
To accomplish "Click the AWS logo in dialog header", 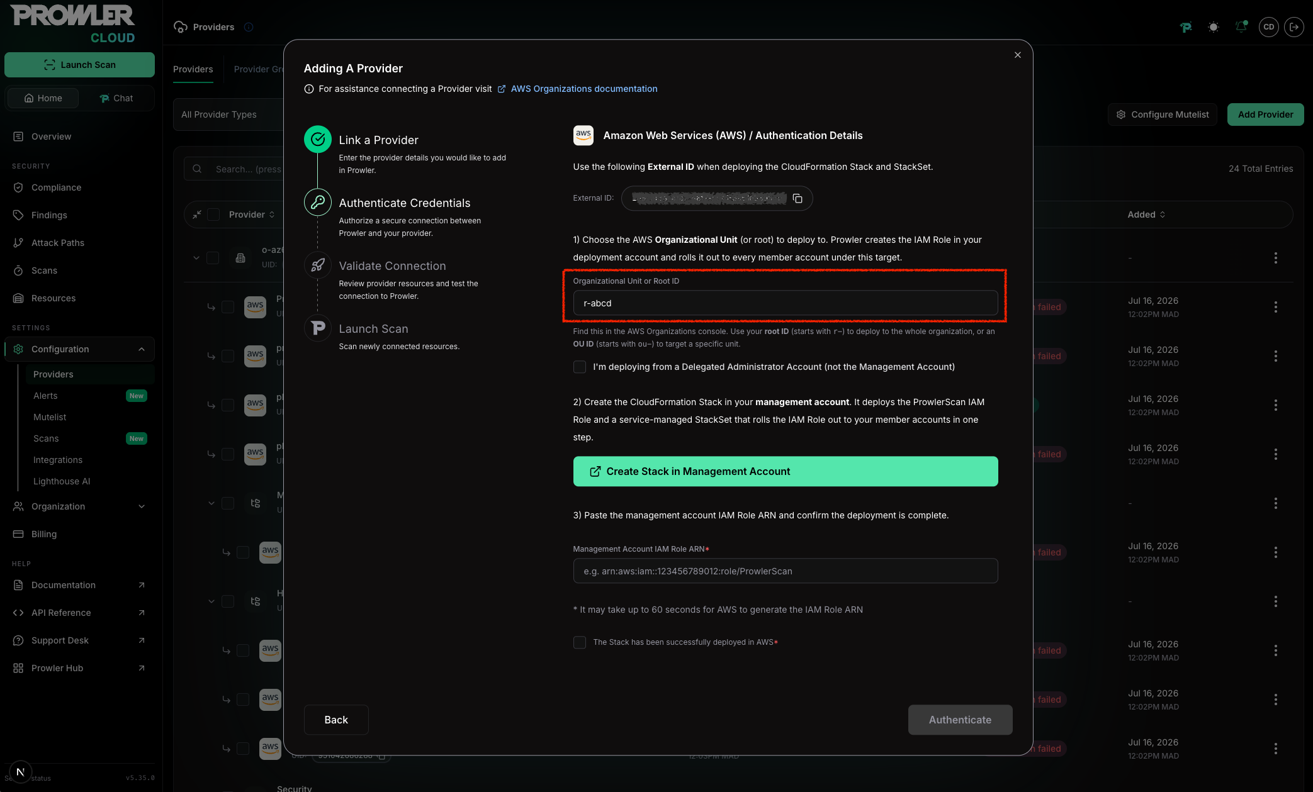I will (583, 135).
